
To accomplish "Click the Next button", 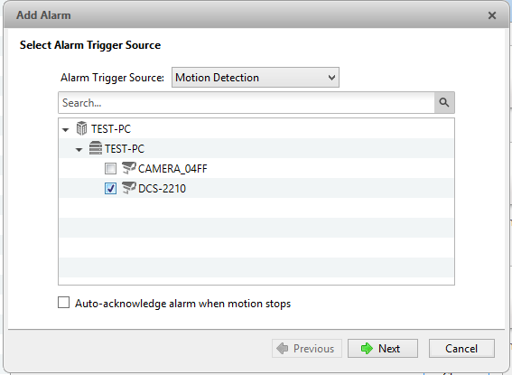I will pos(383,349).
